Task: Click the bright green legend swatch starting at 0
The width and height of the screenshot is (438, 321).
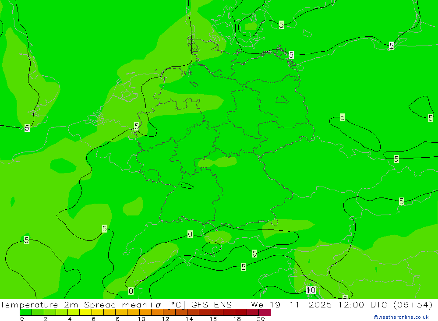Action: click(26, 312)
